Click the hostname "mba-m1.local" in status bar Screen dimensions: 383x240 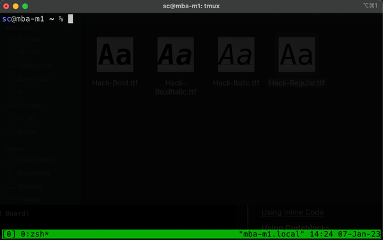coord(271,234)
